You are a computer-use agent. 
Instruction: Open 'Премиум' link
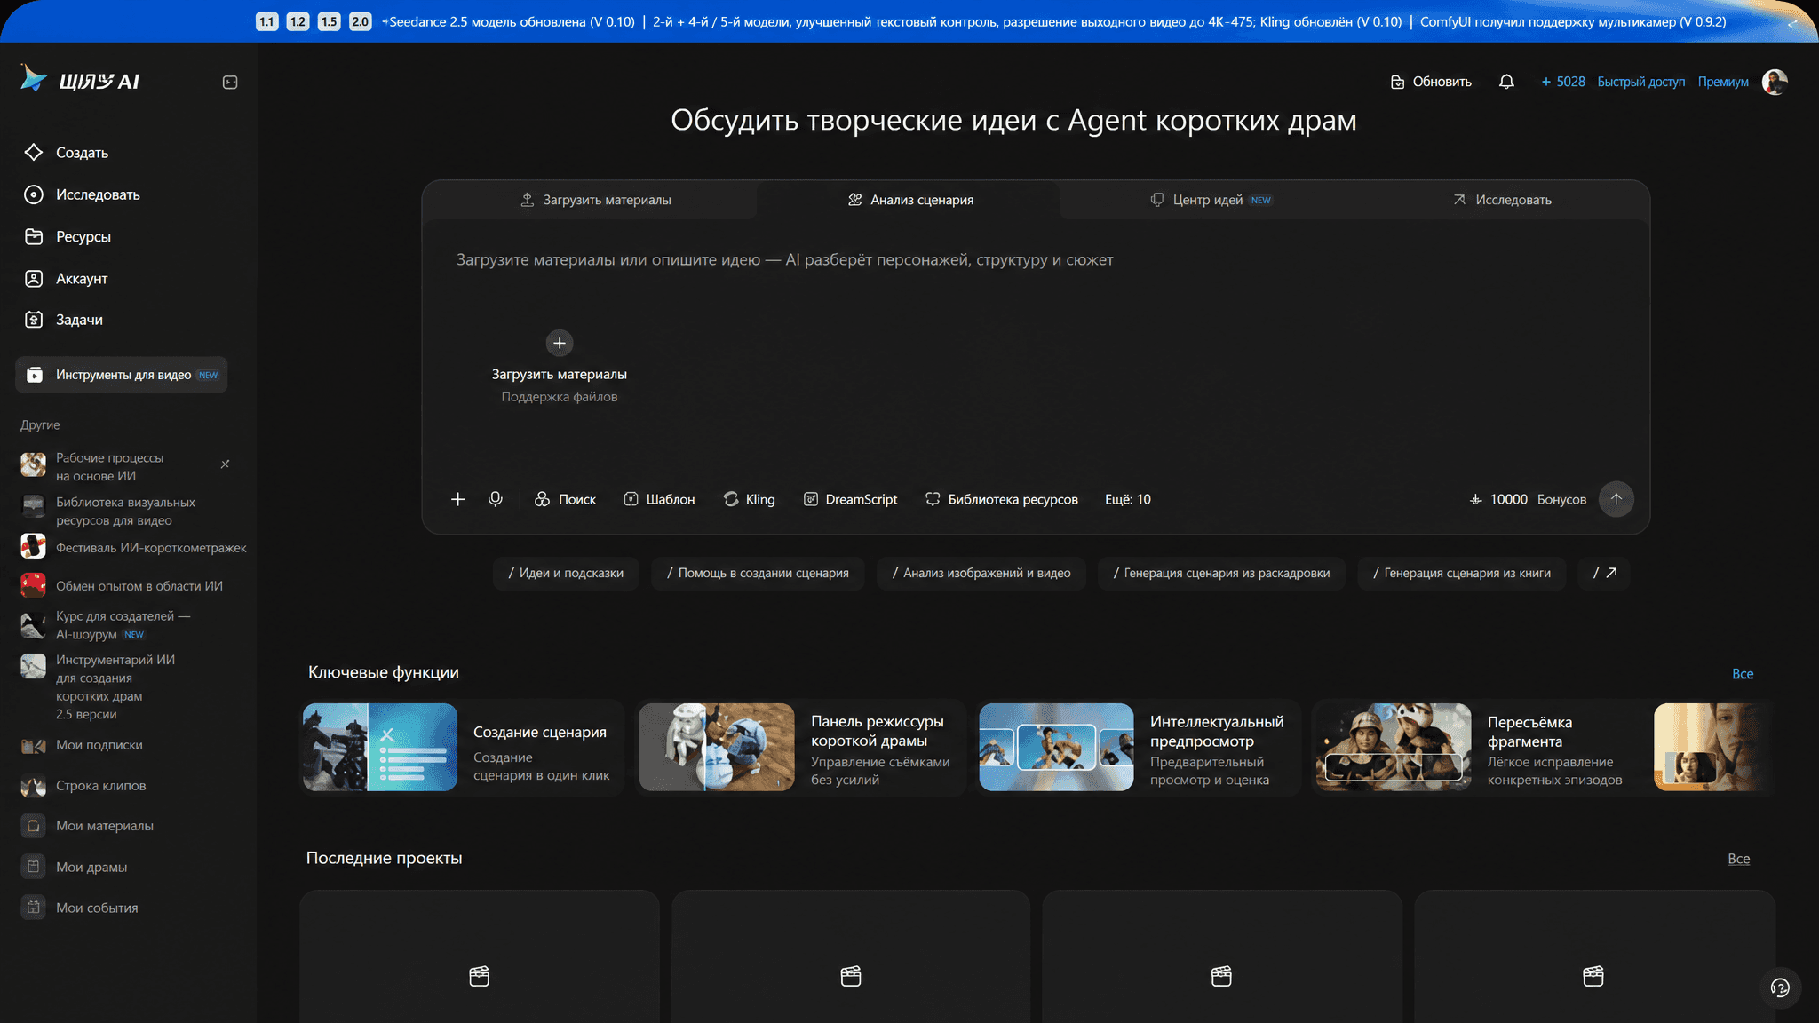pos(1723,82)
